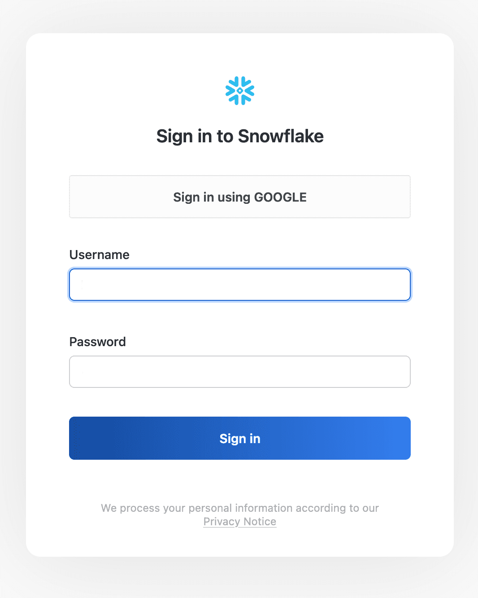
Task: Open the Privacy Notice link
Action: pyautogui.click(x=240, y=522)
